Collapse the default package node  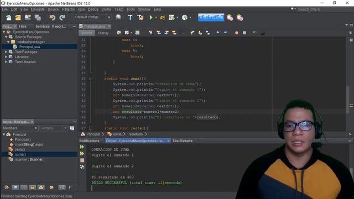pos(8,42)
